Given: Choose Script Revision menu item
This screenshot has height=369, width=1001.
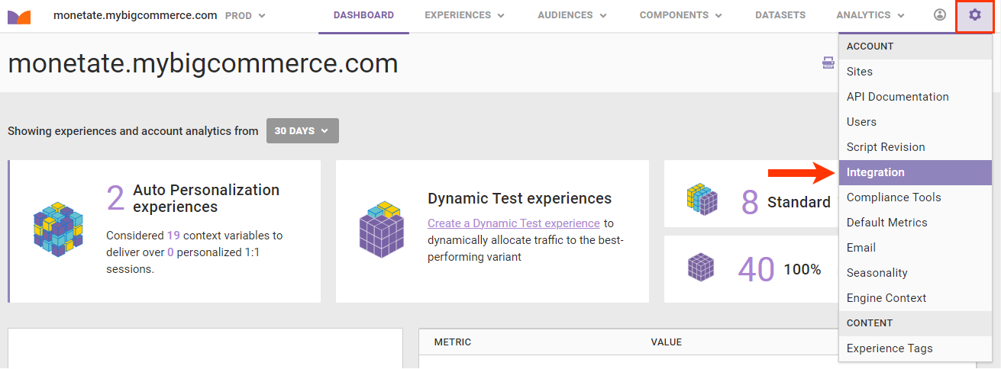Looking at the screenshot, I should [x=915, y=147].
